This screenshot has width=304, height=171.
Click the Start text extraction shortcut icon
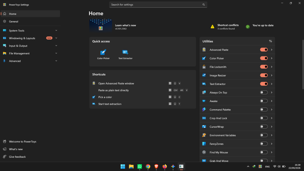coord(94,104)
